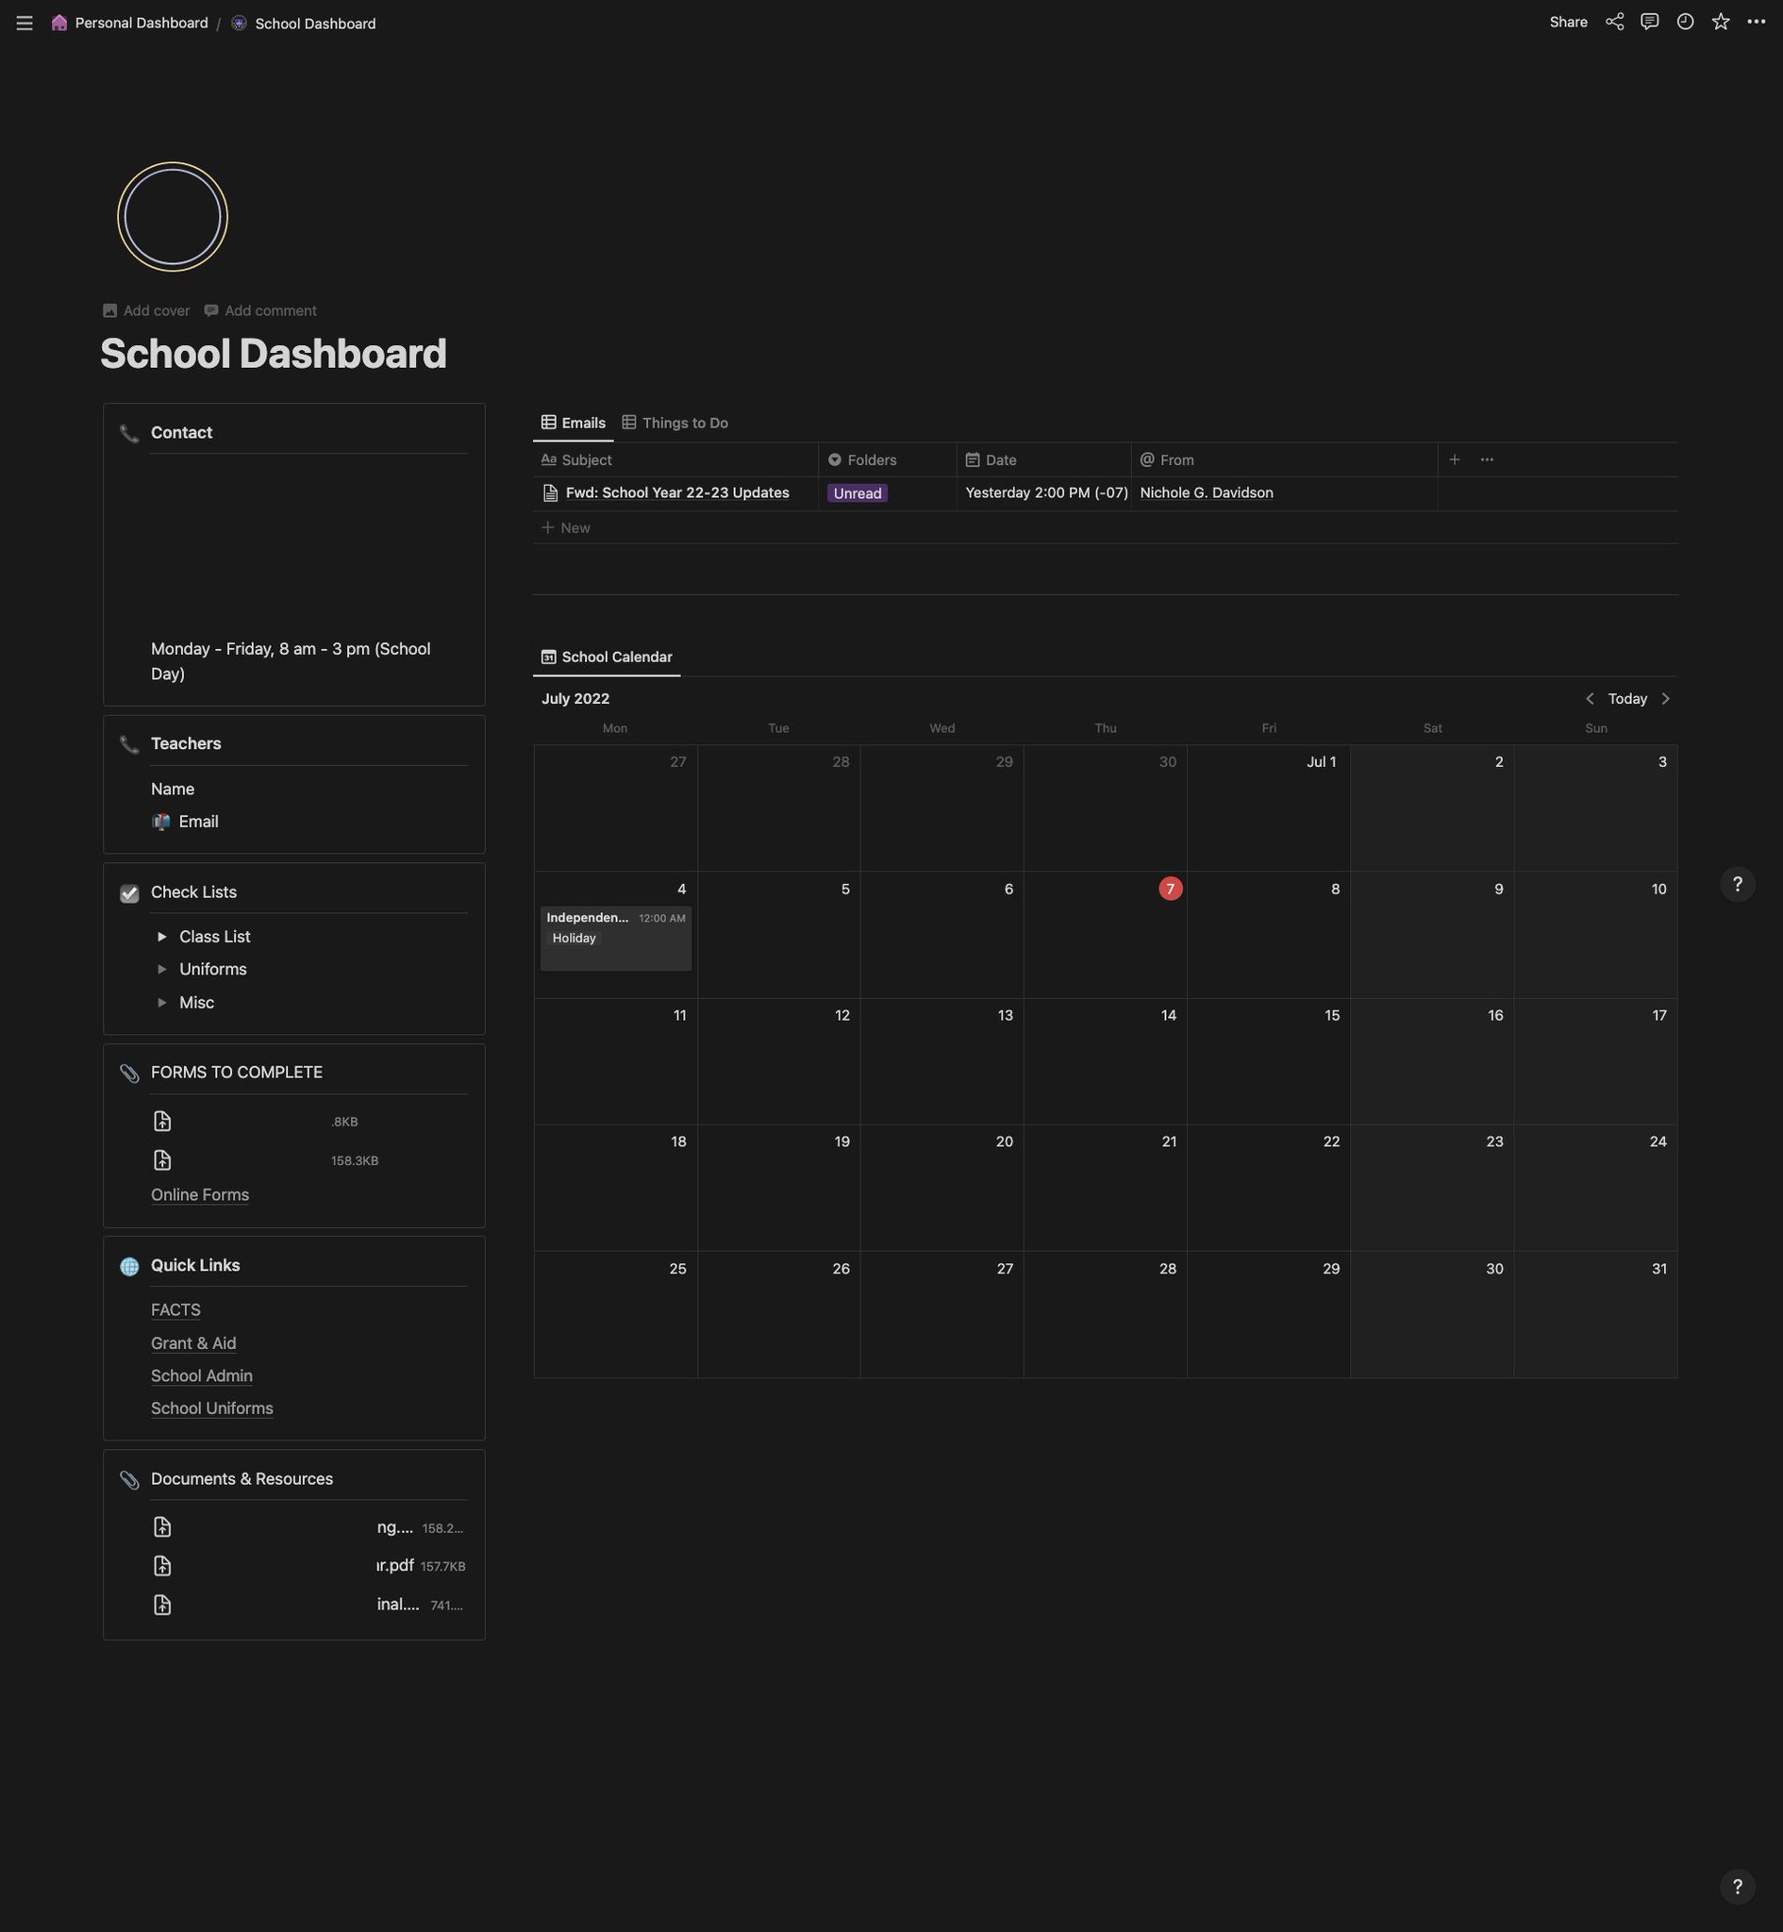
Task: Click the Yesterday 2:00 PM date cell
Action: (1046, 492)
